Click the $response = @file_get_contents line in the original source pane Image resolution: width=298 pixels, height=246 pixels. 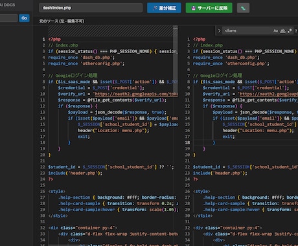tap(112, 100)
